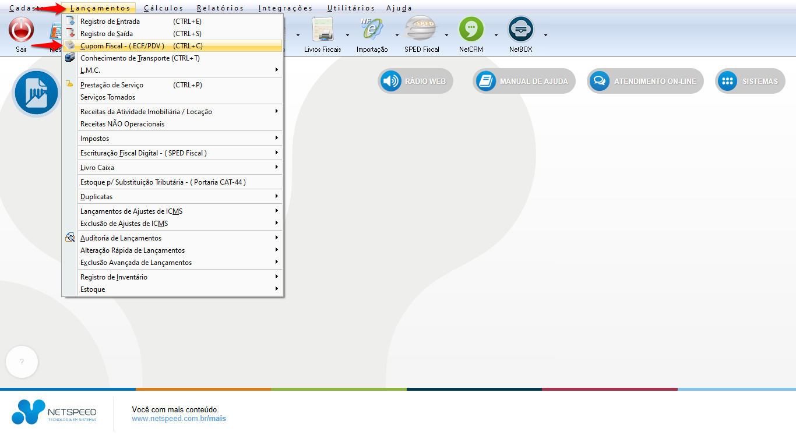This screenshot has width=796, height=435.
Task: Expand Alteração Rápida de Lançamentos submenu
Action: coord(172,250)
